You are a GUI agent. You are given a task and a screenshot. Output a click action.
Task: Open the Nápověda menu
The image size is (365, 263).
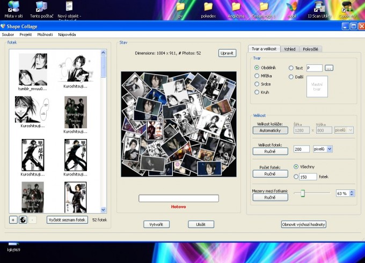pyautogui.click(x=67, y=34)
